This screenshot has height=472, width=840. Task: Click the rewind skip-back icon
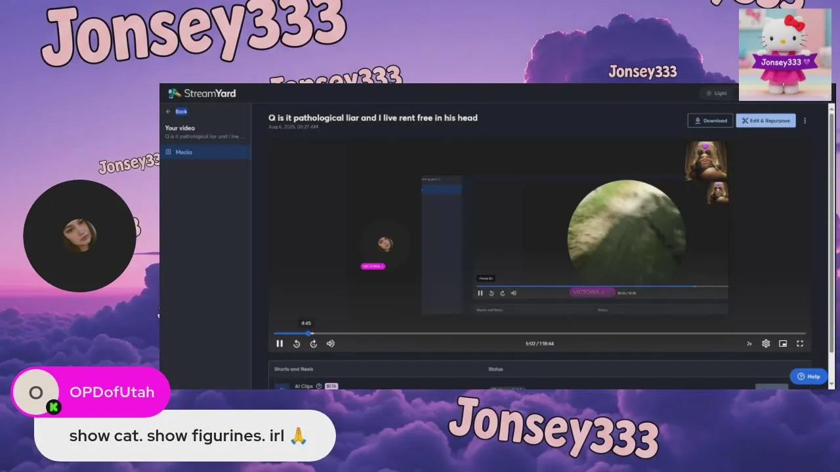pos(297,344)
